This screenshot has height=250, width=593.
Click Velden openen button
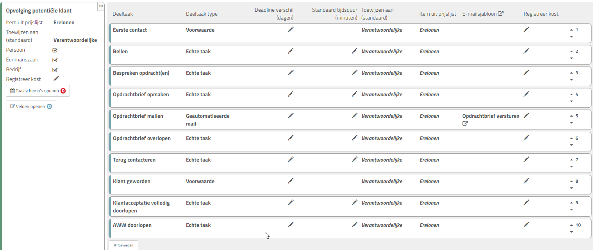31,106
